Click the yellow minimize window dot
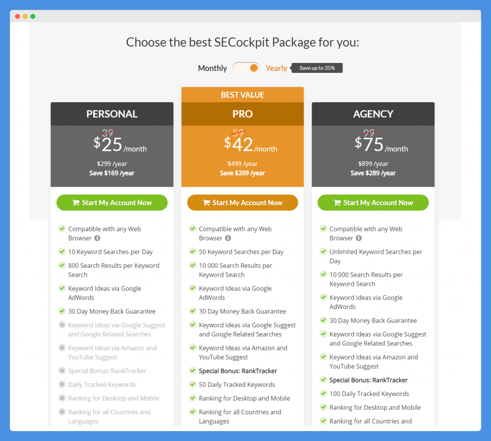Screen dimensions: 491x441 click(x=25, y=16)
